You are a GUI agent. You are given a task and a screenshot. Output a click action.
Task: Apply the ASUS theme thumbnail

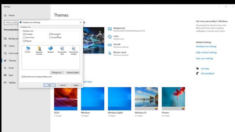click(66, 99)
